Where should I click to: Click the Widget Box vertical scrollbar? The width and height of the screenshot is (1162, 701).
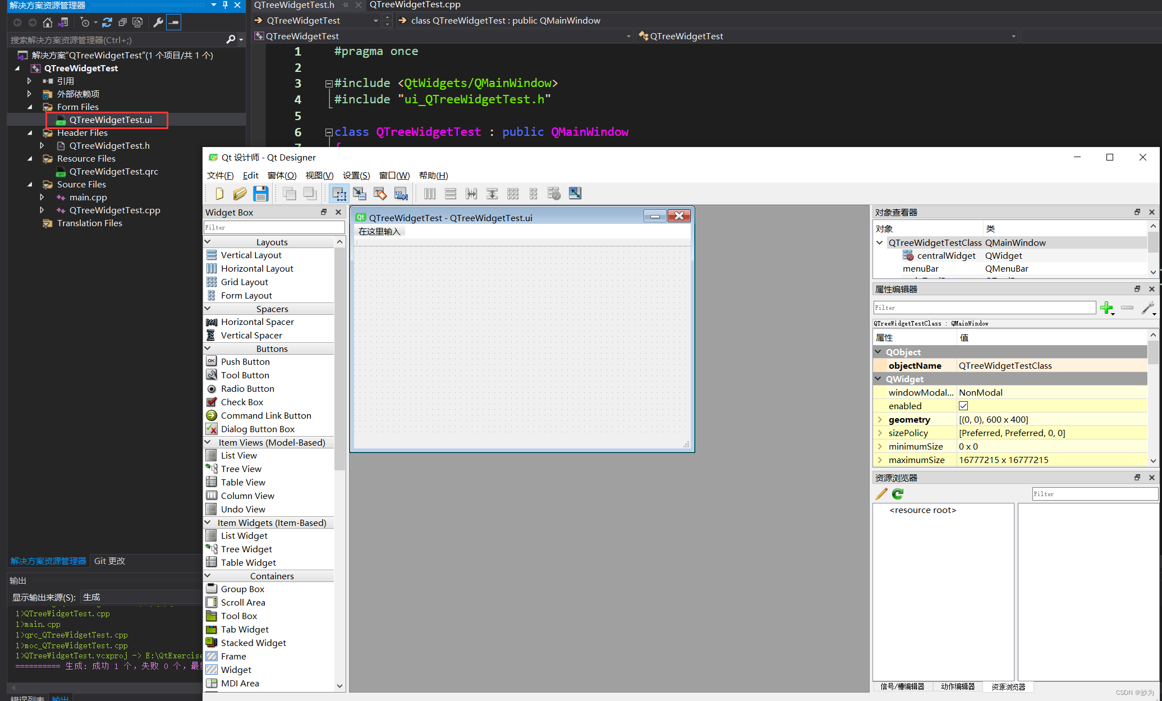[x=339, y=359]
